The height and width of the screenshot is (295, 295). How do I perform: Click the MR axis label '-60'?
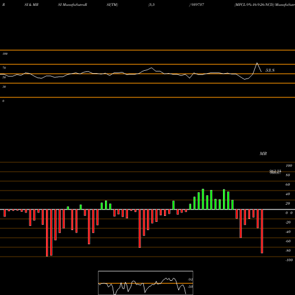pos(288,241)
